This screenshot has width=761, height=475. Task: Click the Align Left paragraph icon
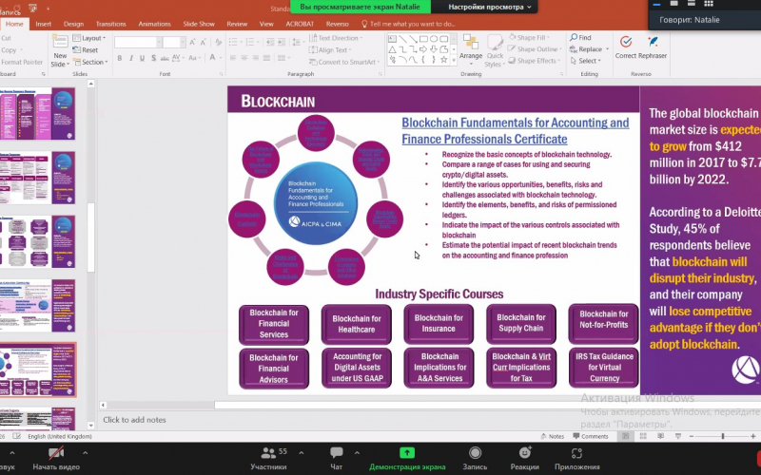pyautogui.click(x=233, y=58)
